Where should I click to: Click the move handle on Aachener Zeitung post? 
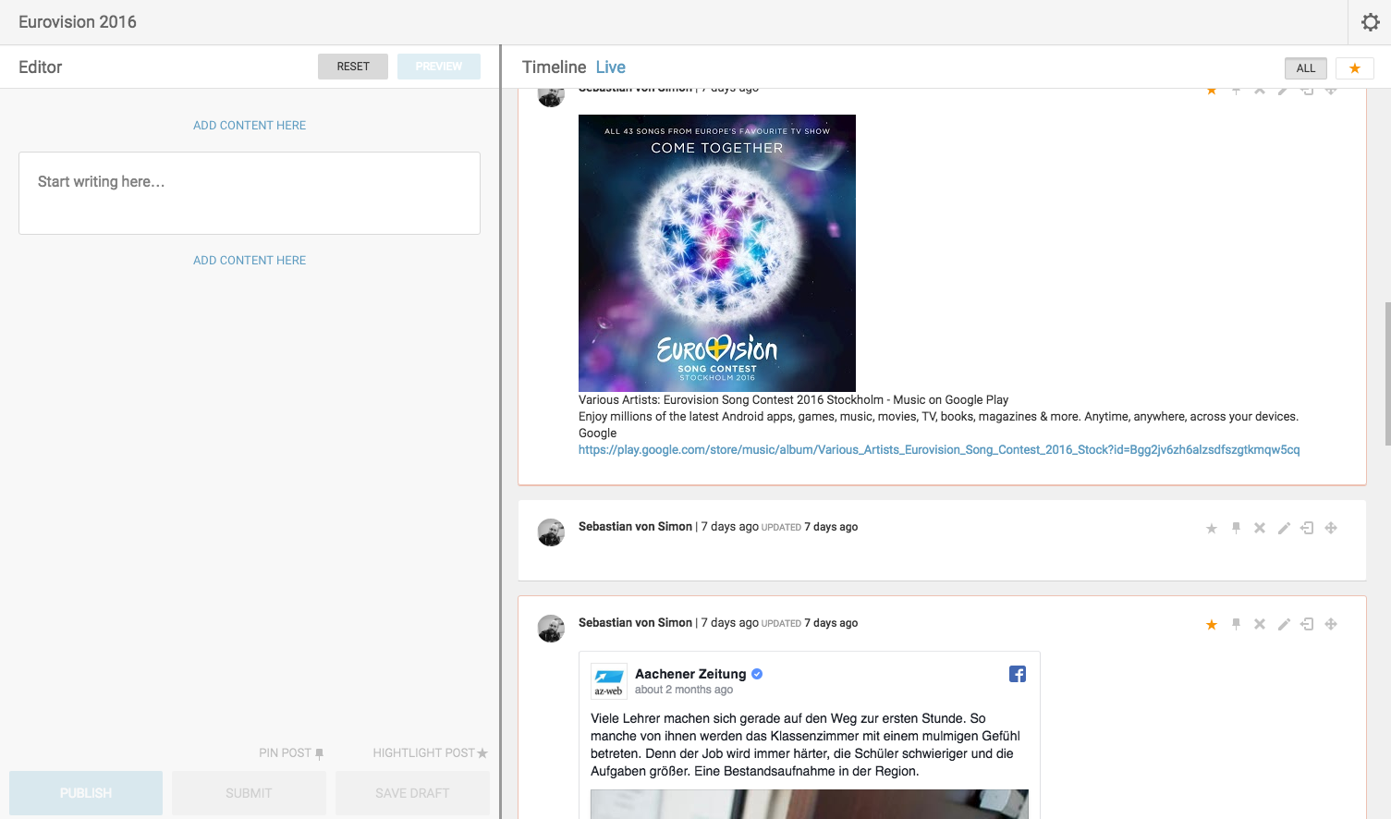1331,624
